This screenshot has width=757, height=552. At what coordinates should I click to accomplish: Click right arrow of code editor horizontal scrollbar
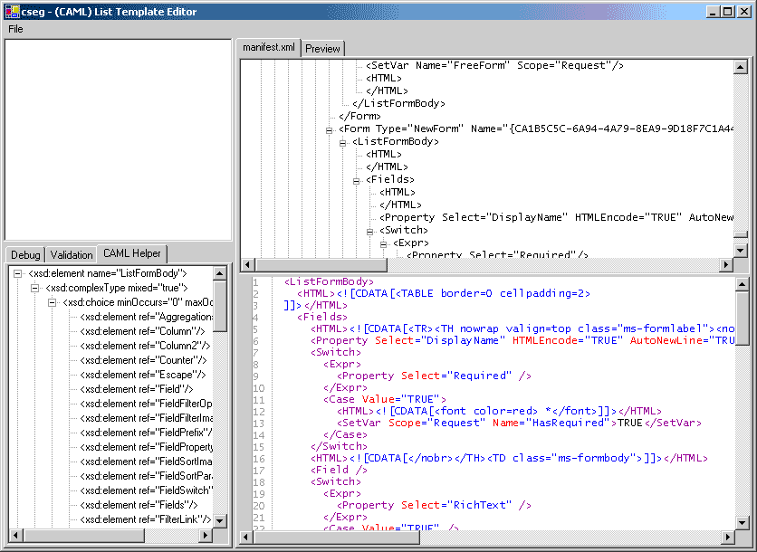(728, 537)
